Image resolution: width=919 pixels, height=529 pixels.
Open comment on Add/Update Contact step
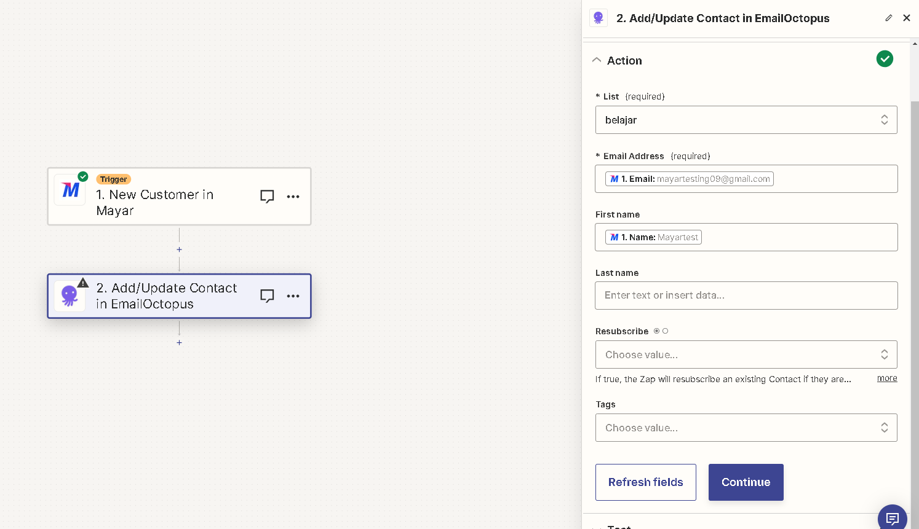point(267,296)
